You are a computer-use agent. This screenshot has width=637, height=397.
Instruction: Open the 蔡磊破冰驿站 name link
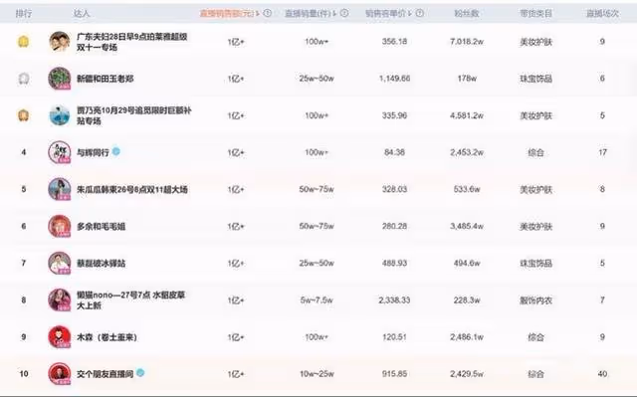pyautogui.click(x=102, y=264)
